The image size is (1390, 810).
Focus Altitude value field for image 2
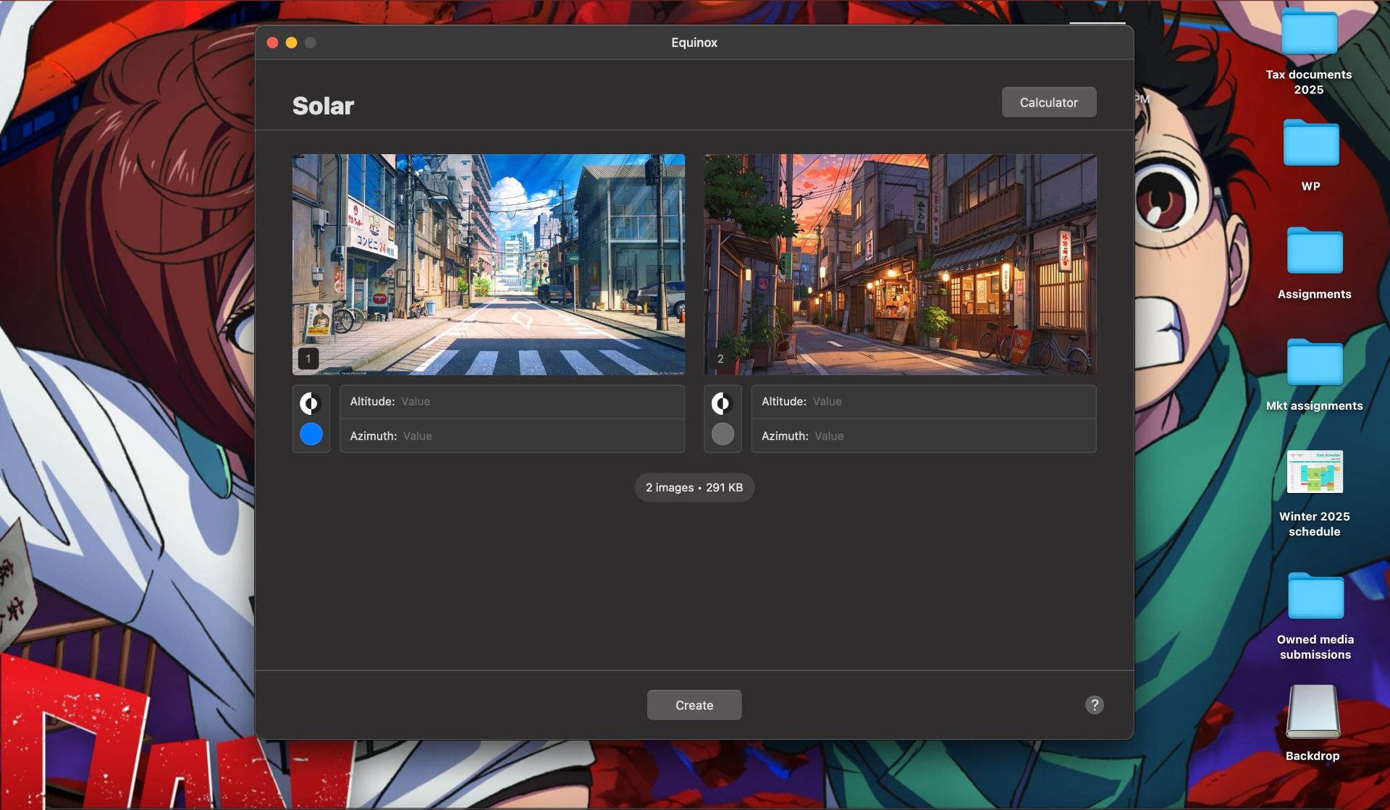coord(948,402)
